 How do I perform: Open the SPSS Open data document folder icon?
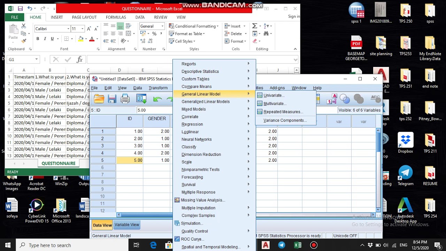coord(99,99)
